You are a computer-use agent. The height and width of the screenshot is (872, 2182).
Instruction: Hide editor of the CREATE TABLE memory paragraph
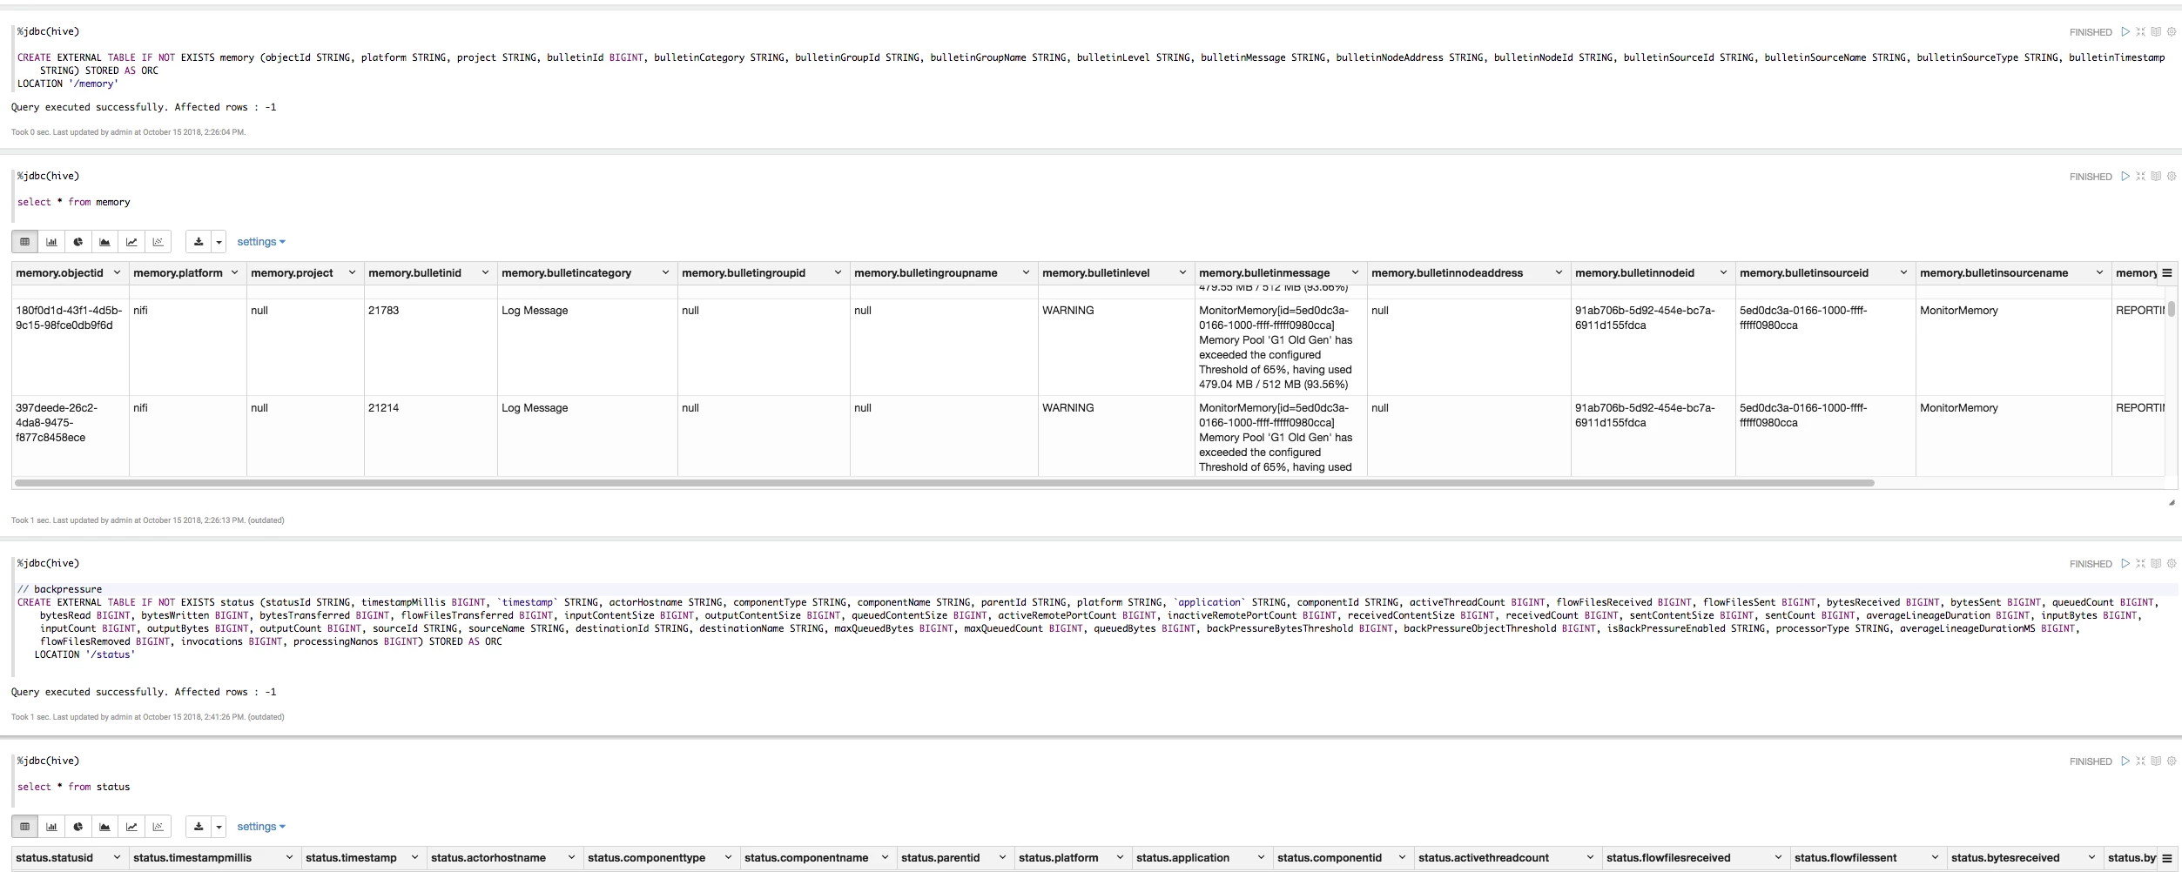tap(2140, 32)
